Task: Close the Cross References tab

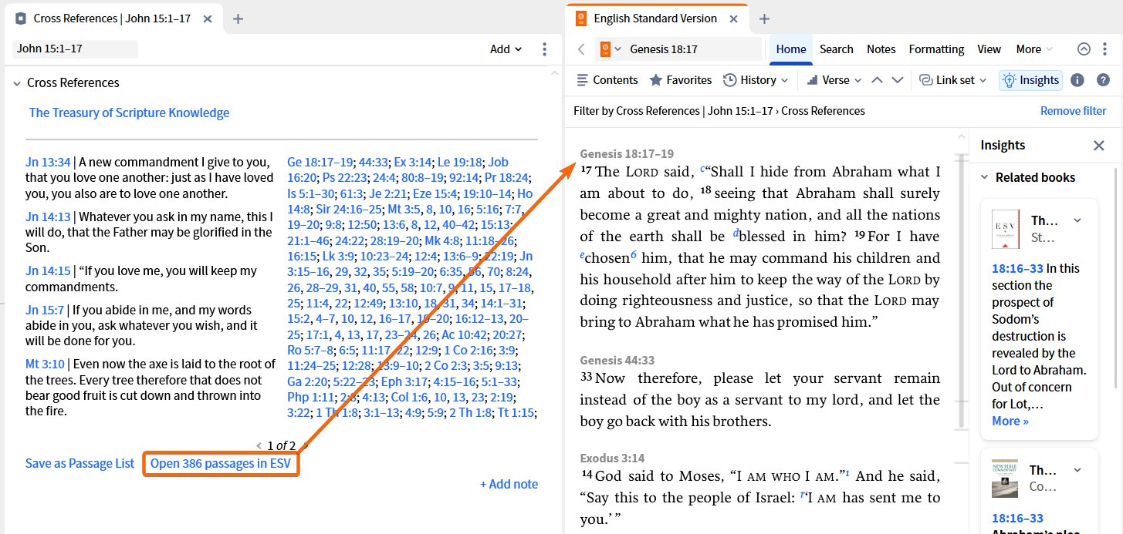Action: pos(208,19)
